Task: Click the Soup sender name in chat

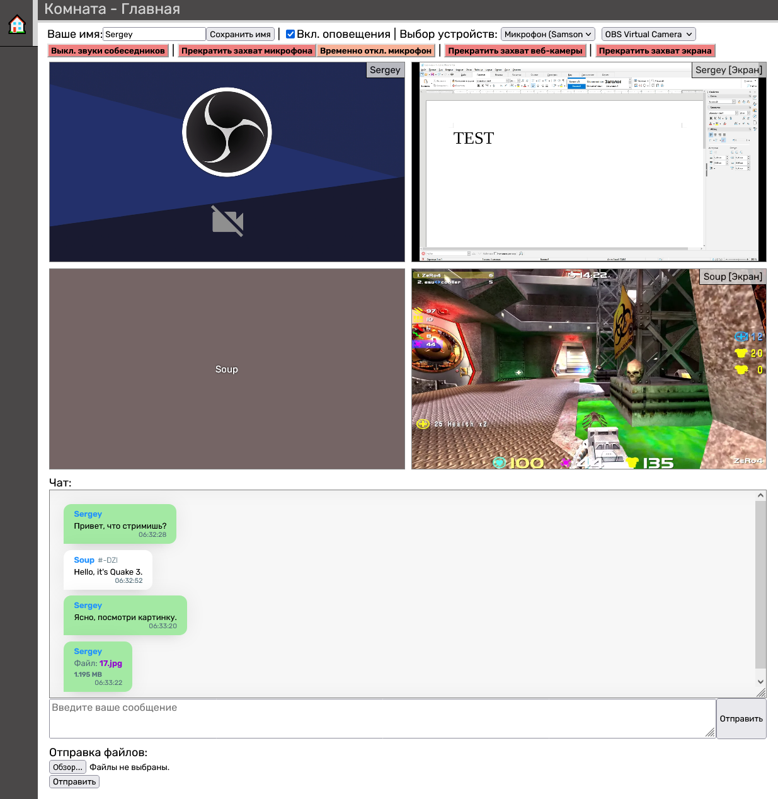Action: pos(84,560)
